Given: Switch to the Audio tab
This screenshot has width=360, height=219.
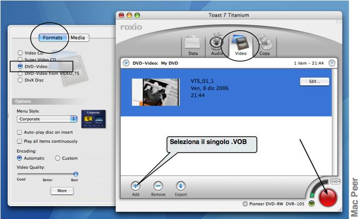Looking at the screenshot, I should [217, 46].
